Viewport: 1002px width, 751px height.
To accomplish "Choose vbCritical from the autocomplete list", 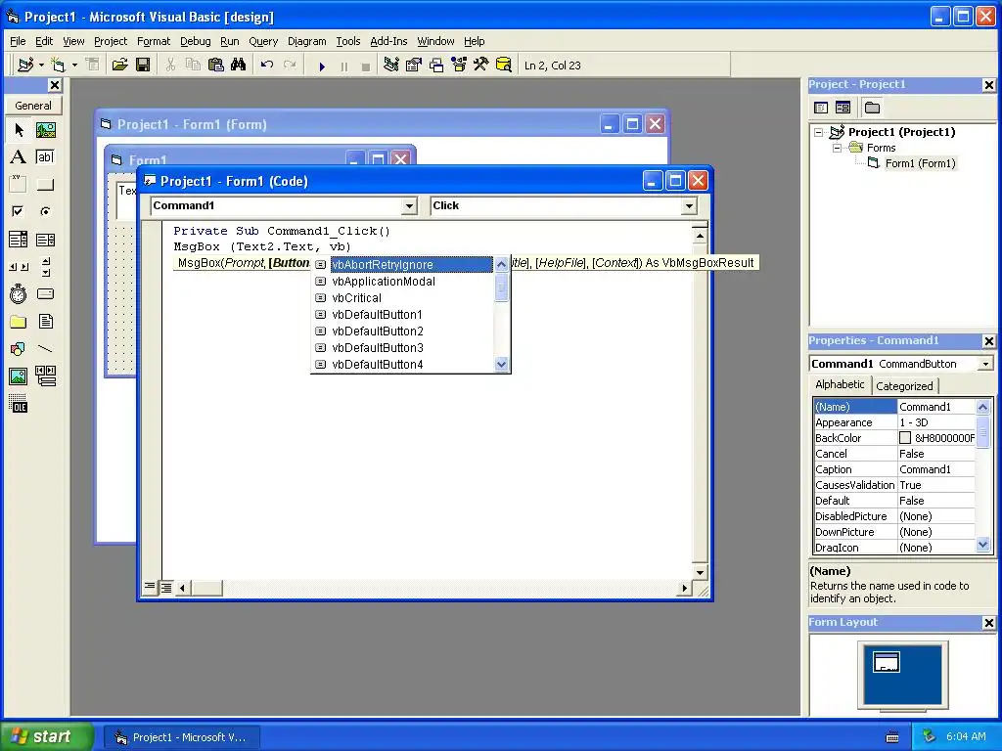I will 356,298.
